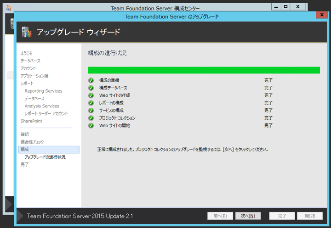
Task: Click the check icon beside プロジェクト コレクション
Action: (91, 118)
